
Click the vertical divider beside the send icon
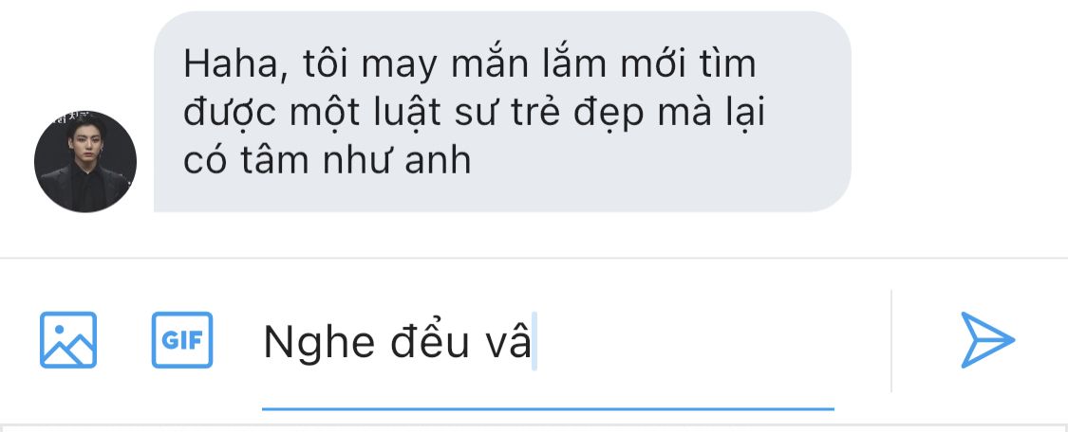point(890,341)
